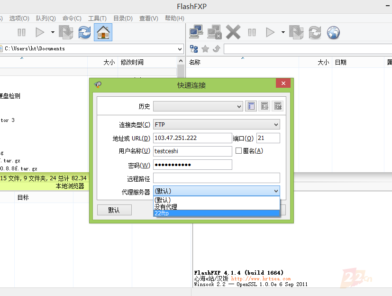Click the site tree icon beside the star
The image size is (392, 296).
(194, 49)
